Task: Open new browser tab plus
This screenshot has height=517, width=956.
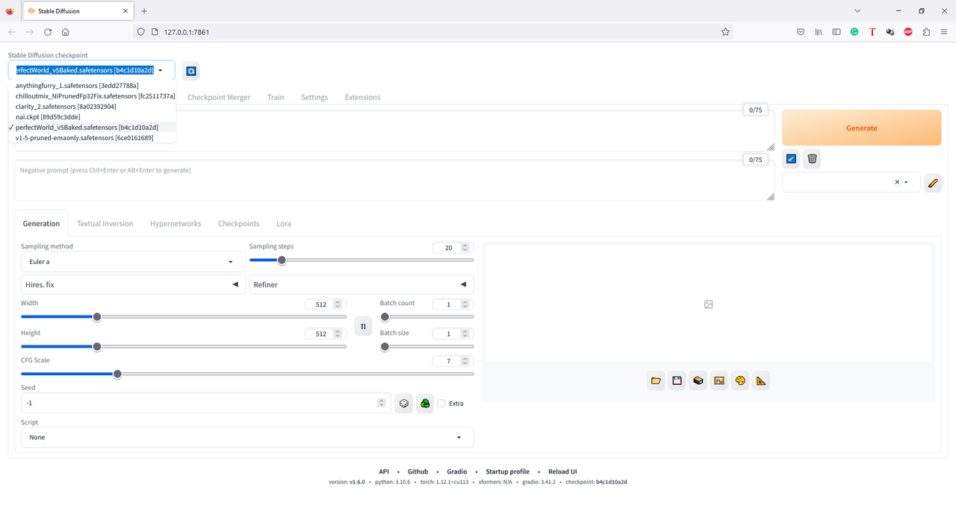Action: pos(144,11)
